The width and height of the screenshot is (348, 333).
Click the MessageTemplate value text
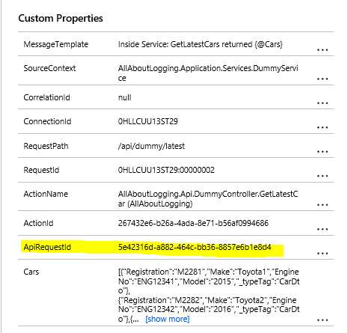pyautogui.click(x=200, y=44)
